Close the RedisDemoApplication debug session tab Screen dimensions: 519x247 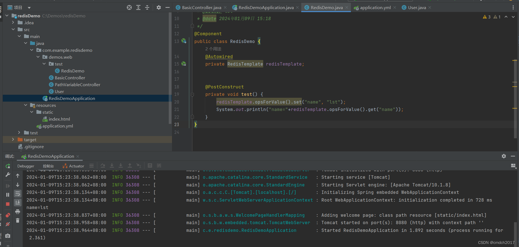click(78, 156)
